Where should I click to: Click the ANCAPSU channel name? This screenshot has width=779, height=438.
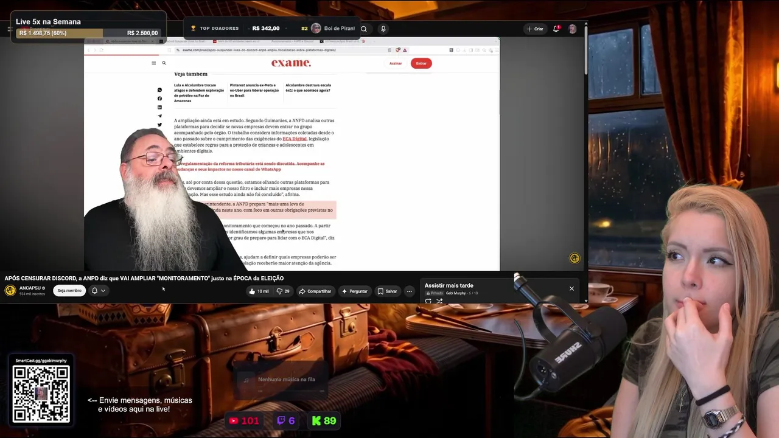click(30, 288)
